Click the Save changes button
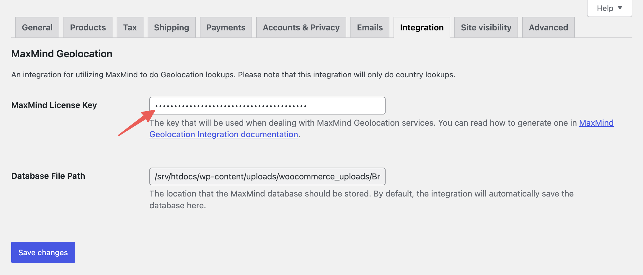Viewport: 643px width, 275px height. [x=43, y=252]
